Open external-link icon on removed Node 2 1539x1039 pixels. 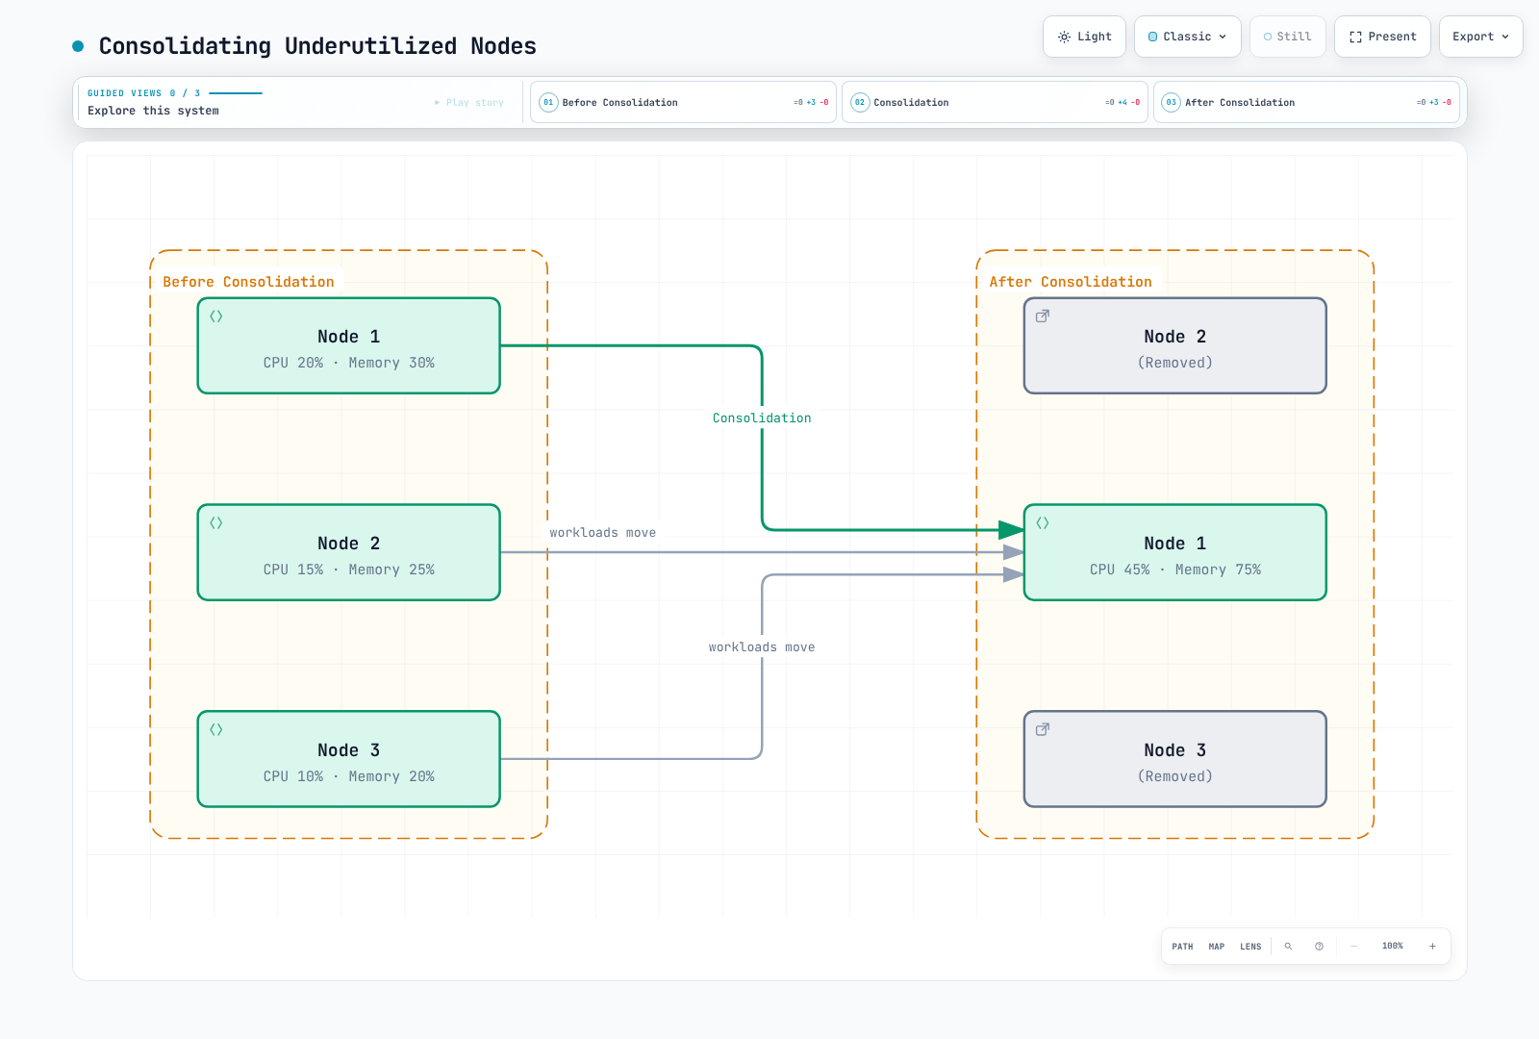(x=1043, y=317)
